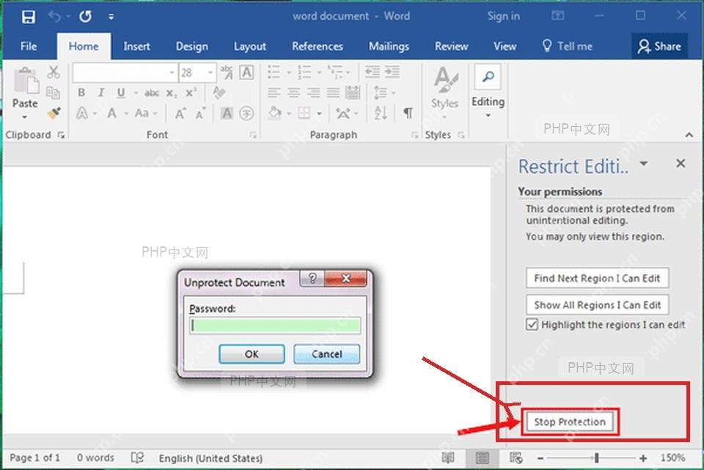
Task: Click the Bullets list icon
Action: click(x=274, y=72)
